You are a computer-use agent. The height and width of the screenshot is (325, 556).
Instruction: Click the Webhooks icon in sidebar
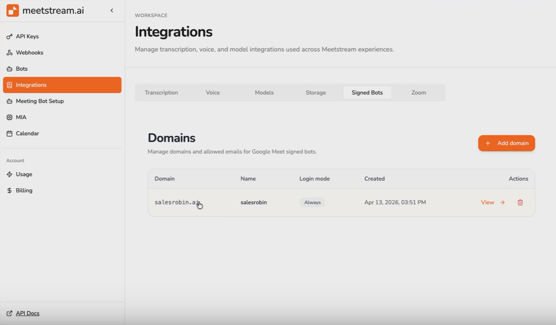click(10, 53)
